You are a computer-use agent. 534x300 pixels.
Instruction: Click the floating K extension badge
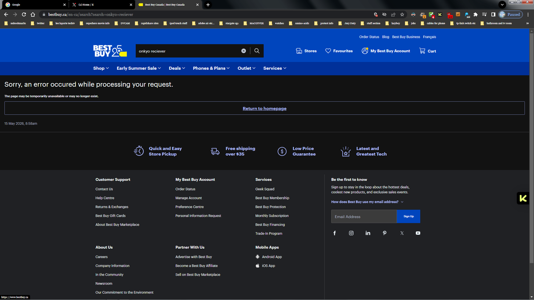coord(523,198)
